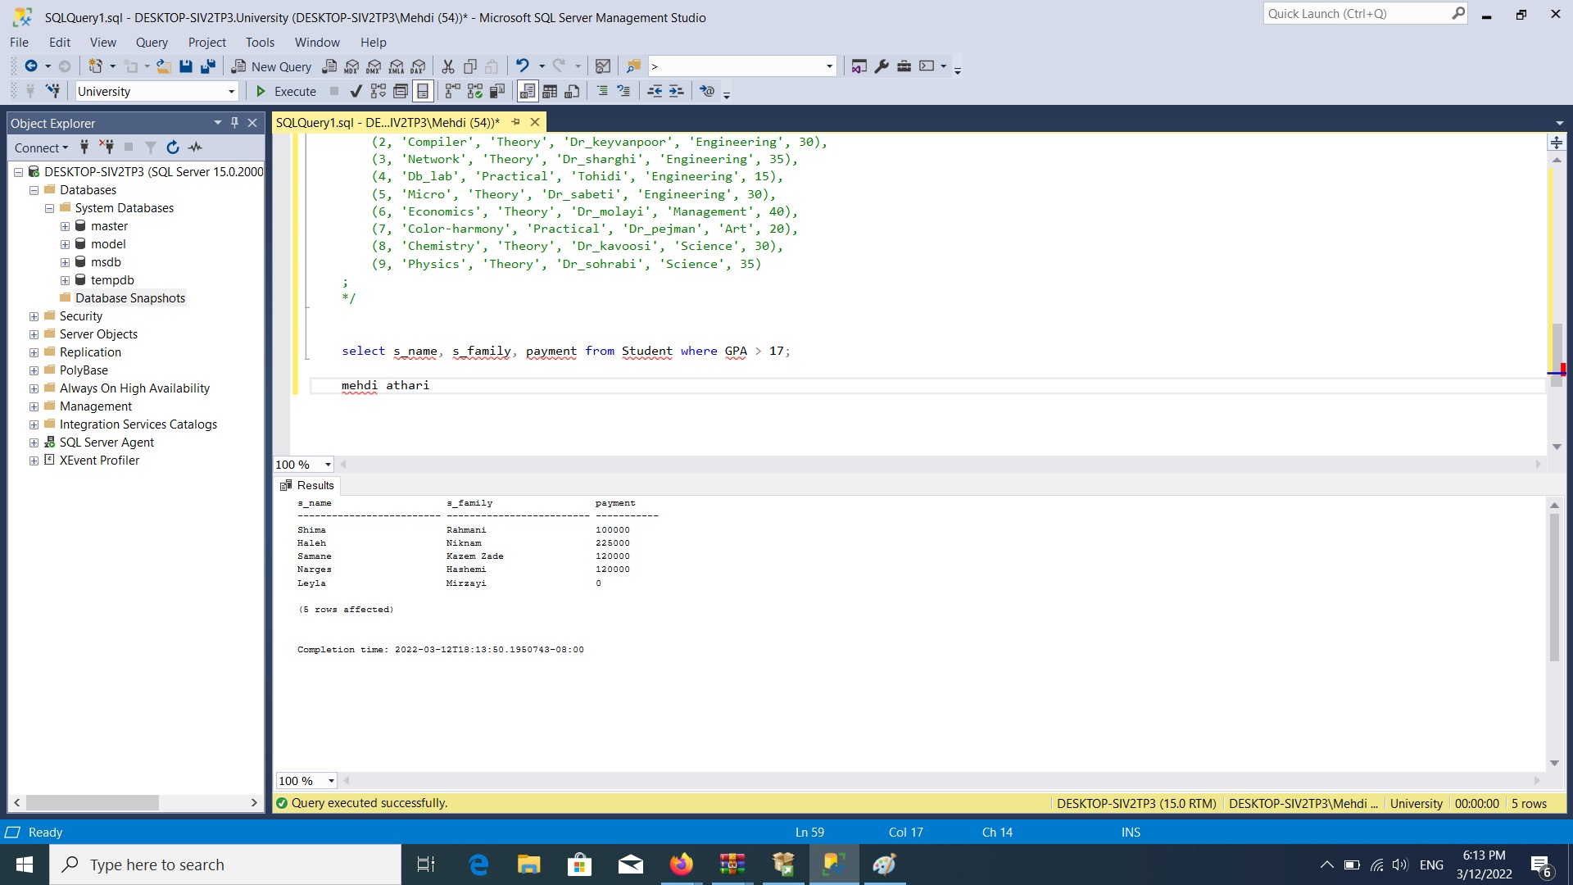Toggle Query Options window icon
This screenshot has width=1573, height=885.
[x=401, y=91]
